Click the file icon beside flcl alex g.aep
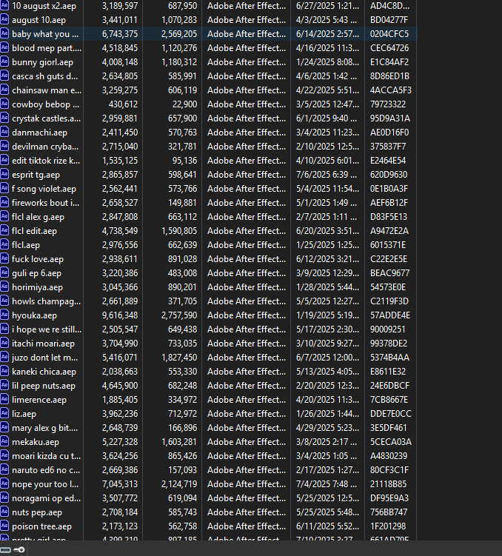502x556 pixels. (4, 216)
